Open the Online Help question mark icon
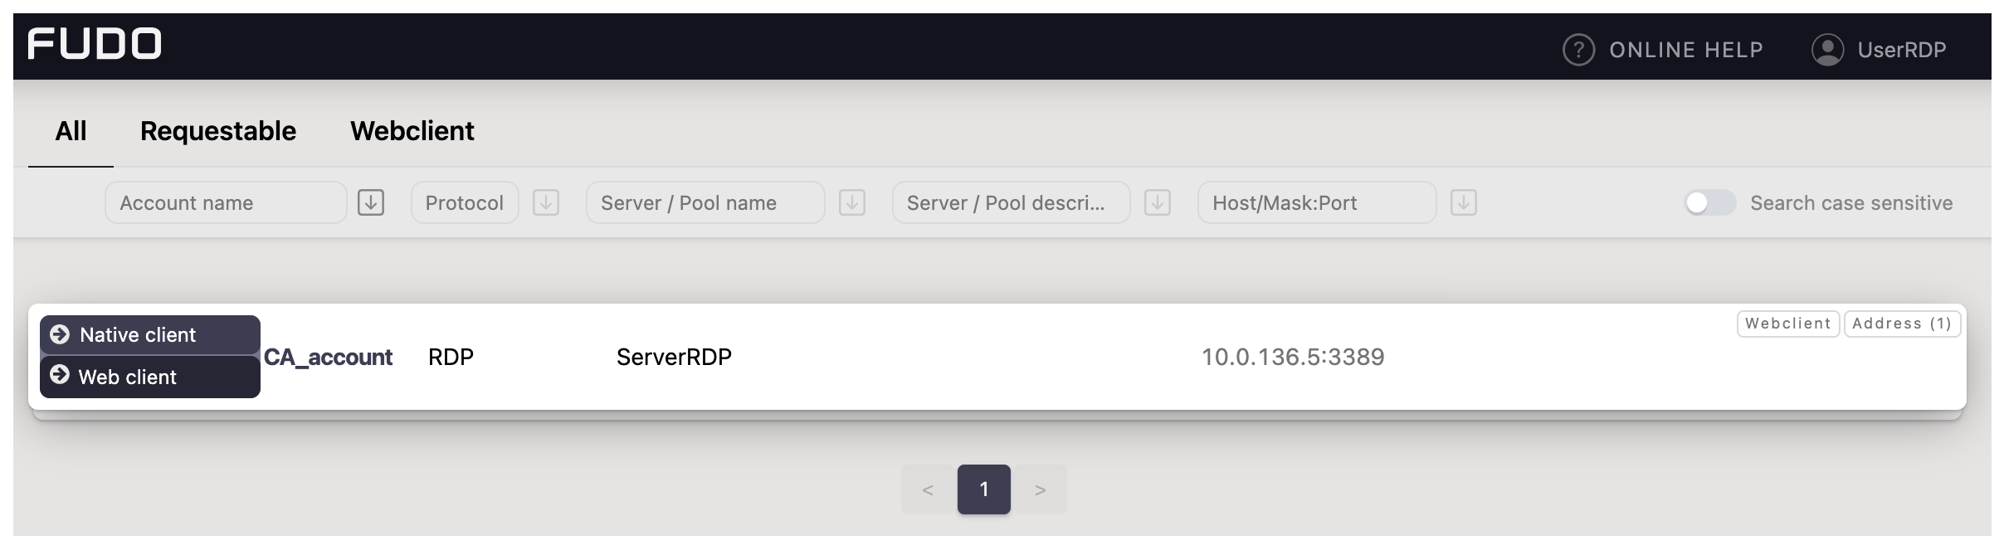The image size is (2004, 555). 1578,50
